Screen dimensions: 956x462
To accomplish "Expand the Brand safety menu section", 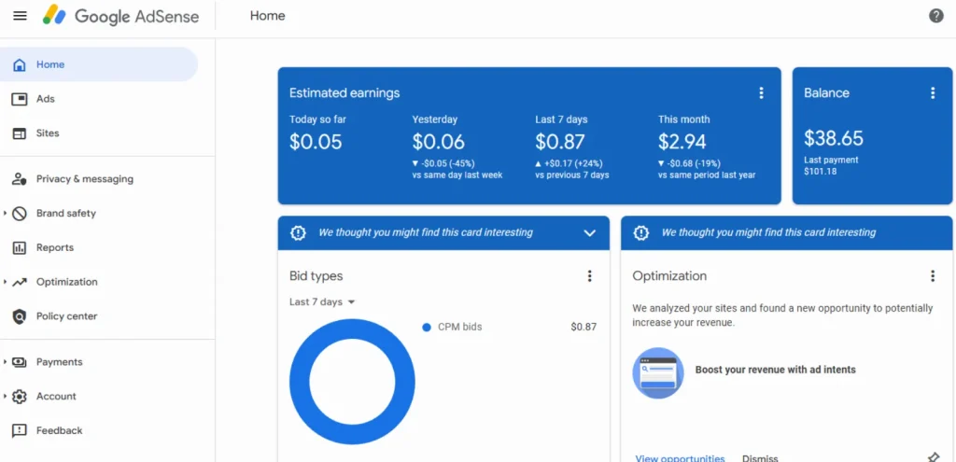I will click(6, 214).
